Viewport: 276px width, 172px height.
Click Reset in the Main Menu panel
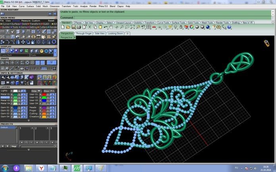pyautogui.click(x=51, y=21)
